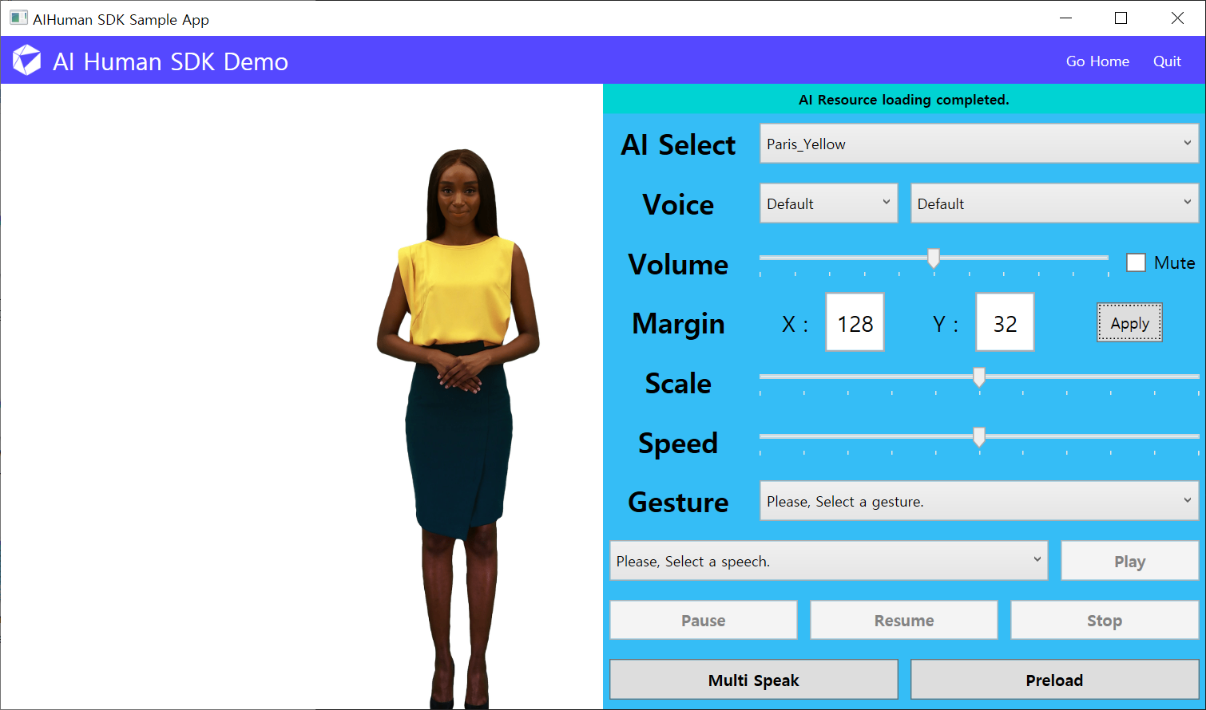
Task: Click the Speed slider thumb
Action: 978,436
